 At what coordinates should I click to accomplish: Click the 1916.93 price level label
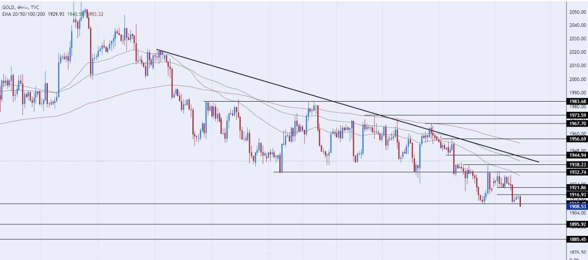click(577, 195)
